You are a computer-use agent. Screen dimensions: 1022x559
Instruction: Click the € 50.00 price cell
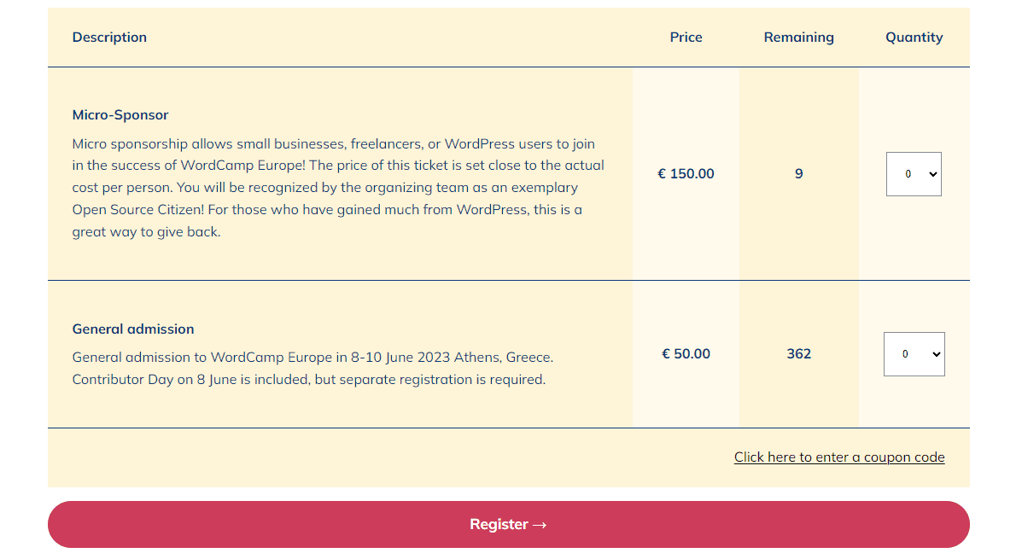coord(686,354)
